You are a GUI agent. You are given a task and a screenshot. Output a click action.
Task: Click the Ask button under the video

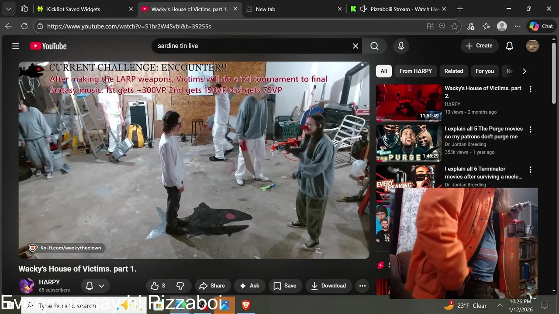click(x=249, y=286)
